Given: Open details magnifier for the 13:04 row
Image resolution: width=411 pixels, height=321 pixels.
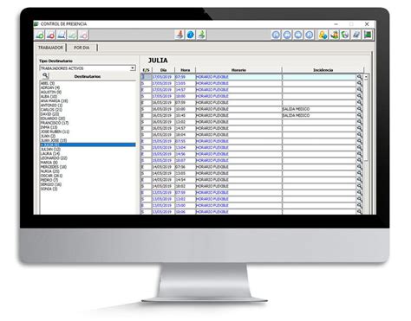Looking at the screenshot, I should point(359,147).
